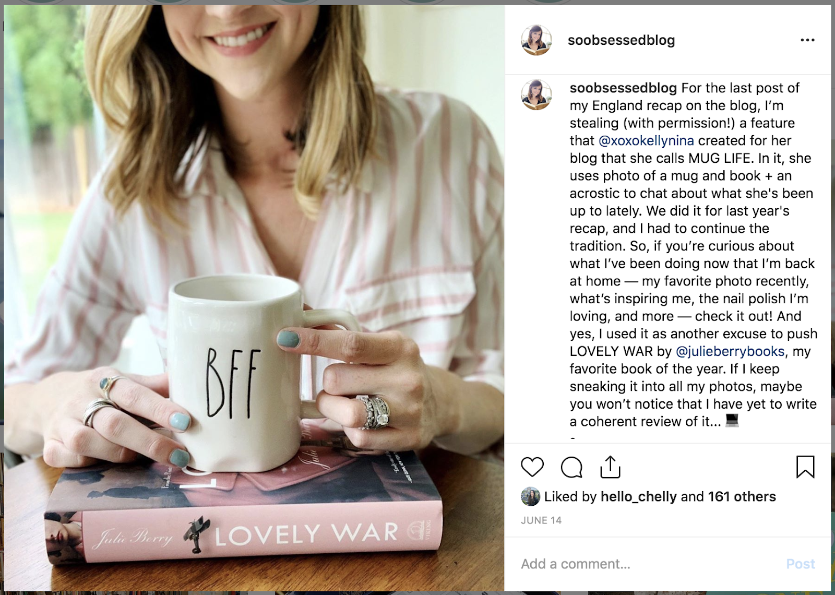Open soobsessedblog profile picture in header
The width and height of the screenshot is (835, 595).
click(x=536, y=40)
